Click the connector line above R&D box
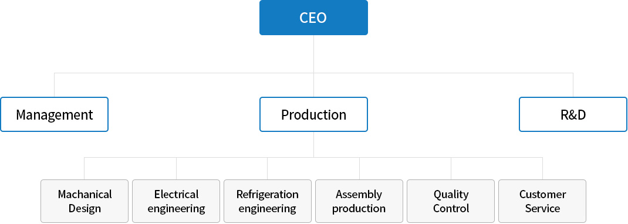The width and height of the screenshot is (628, 224). [x=573, y=85]
